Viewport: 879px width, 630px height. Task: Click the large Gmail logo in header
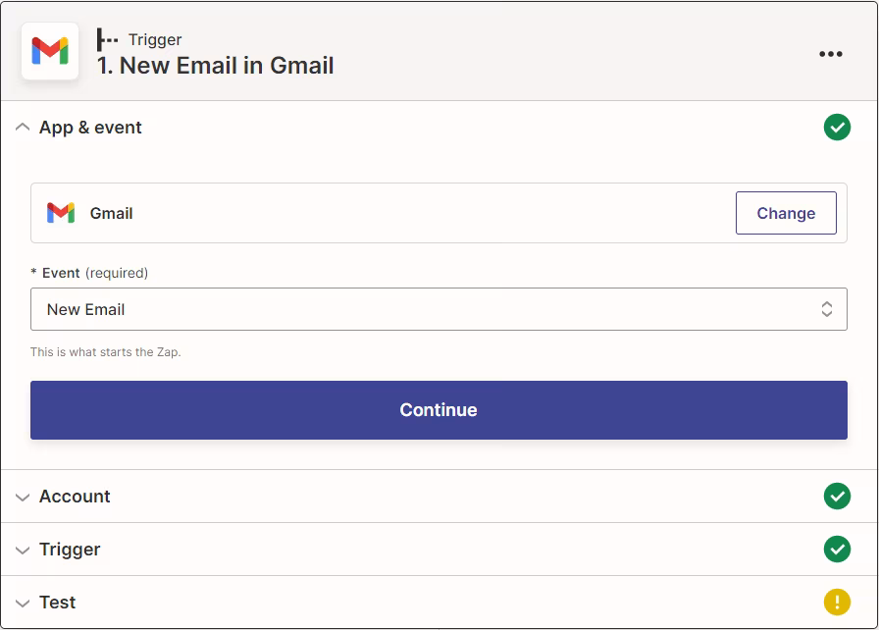tap(50, 51)
